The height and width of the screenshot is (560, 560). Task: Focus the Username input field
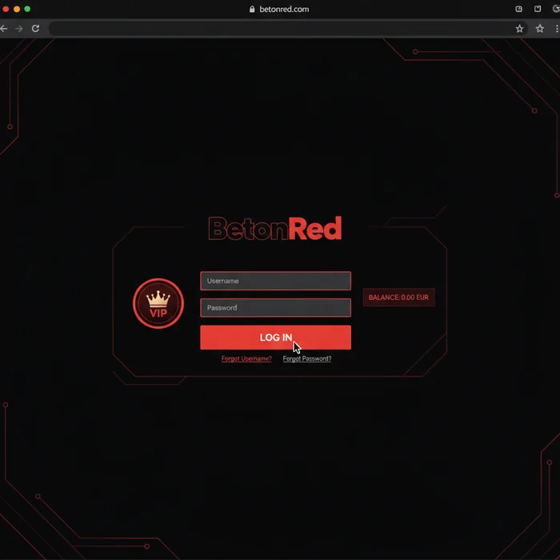click(275, 281)
